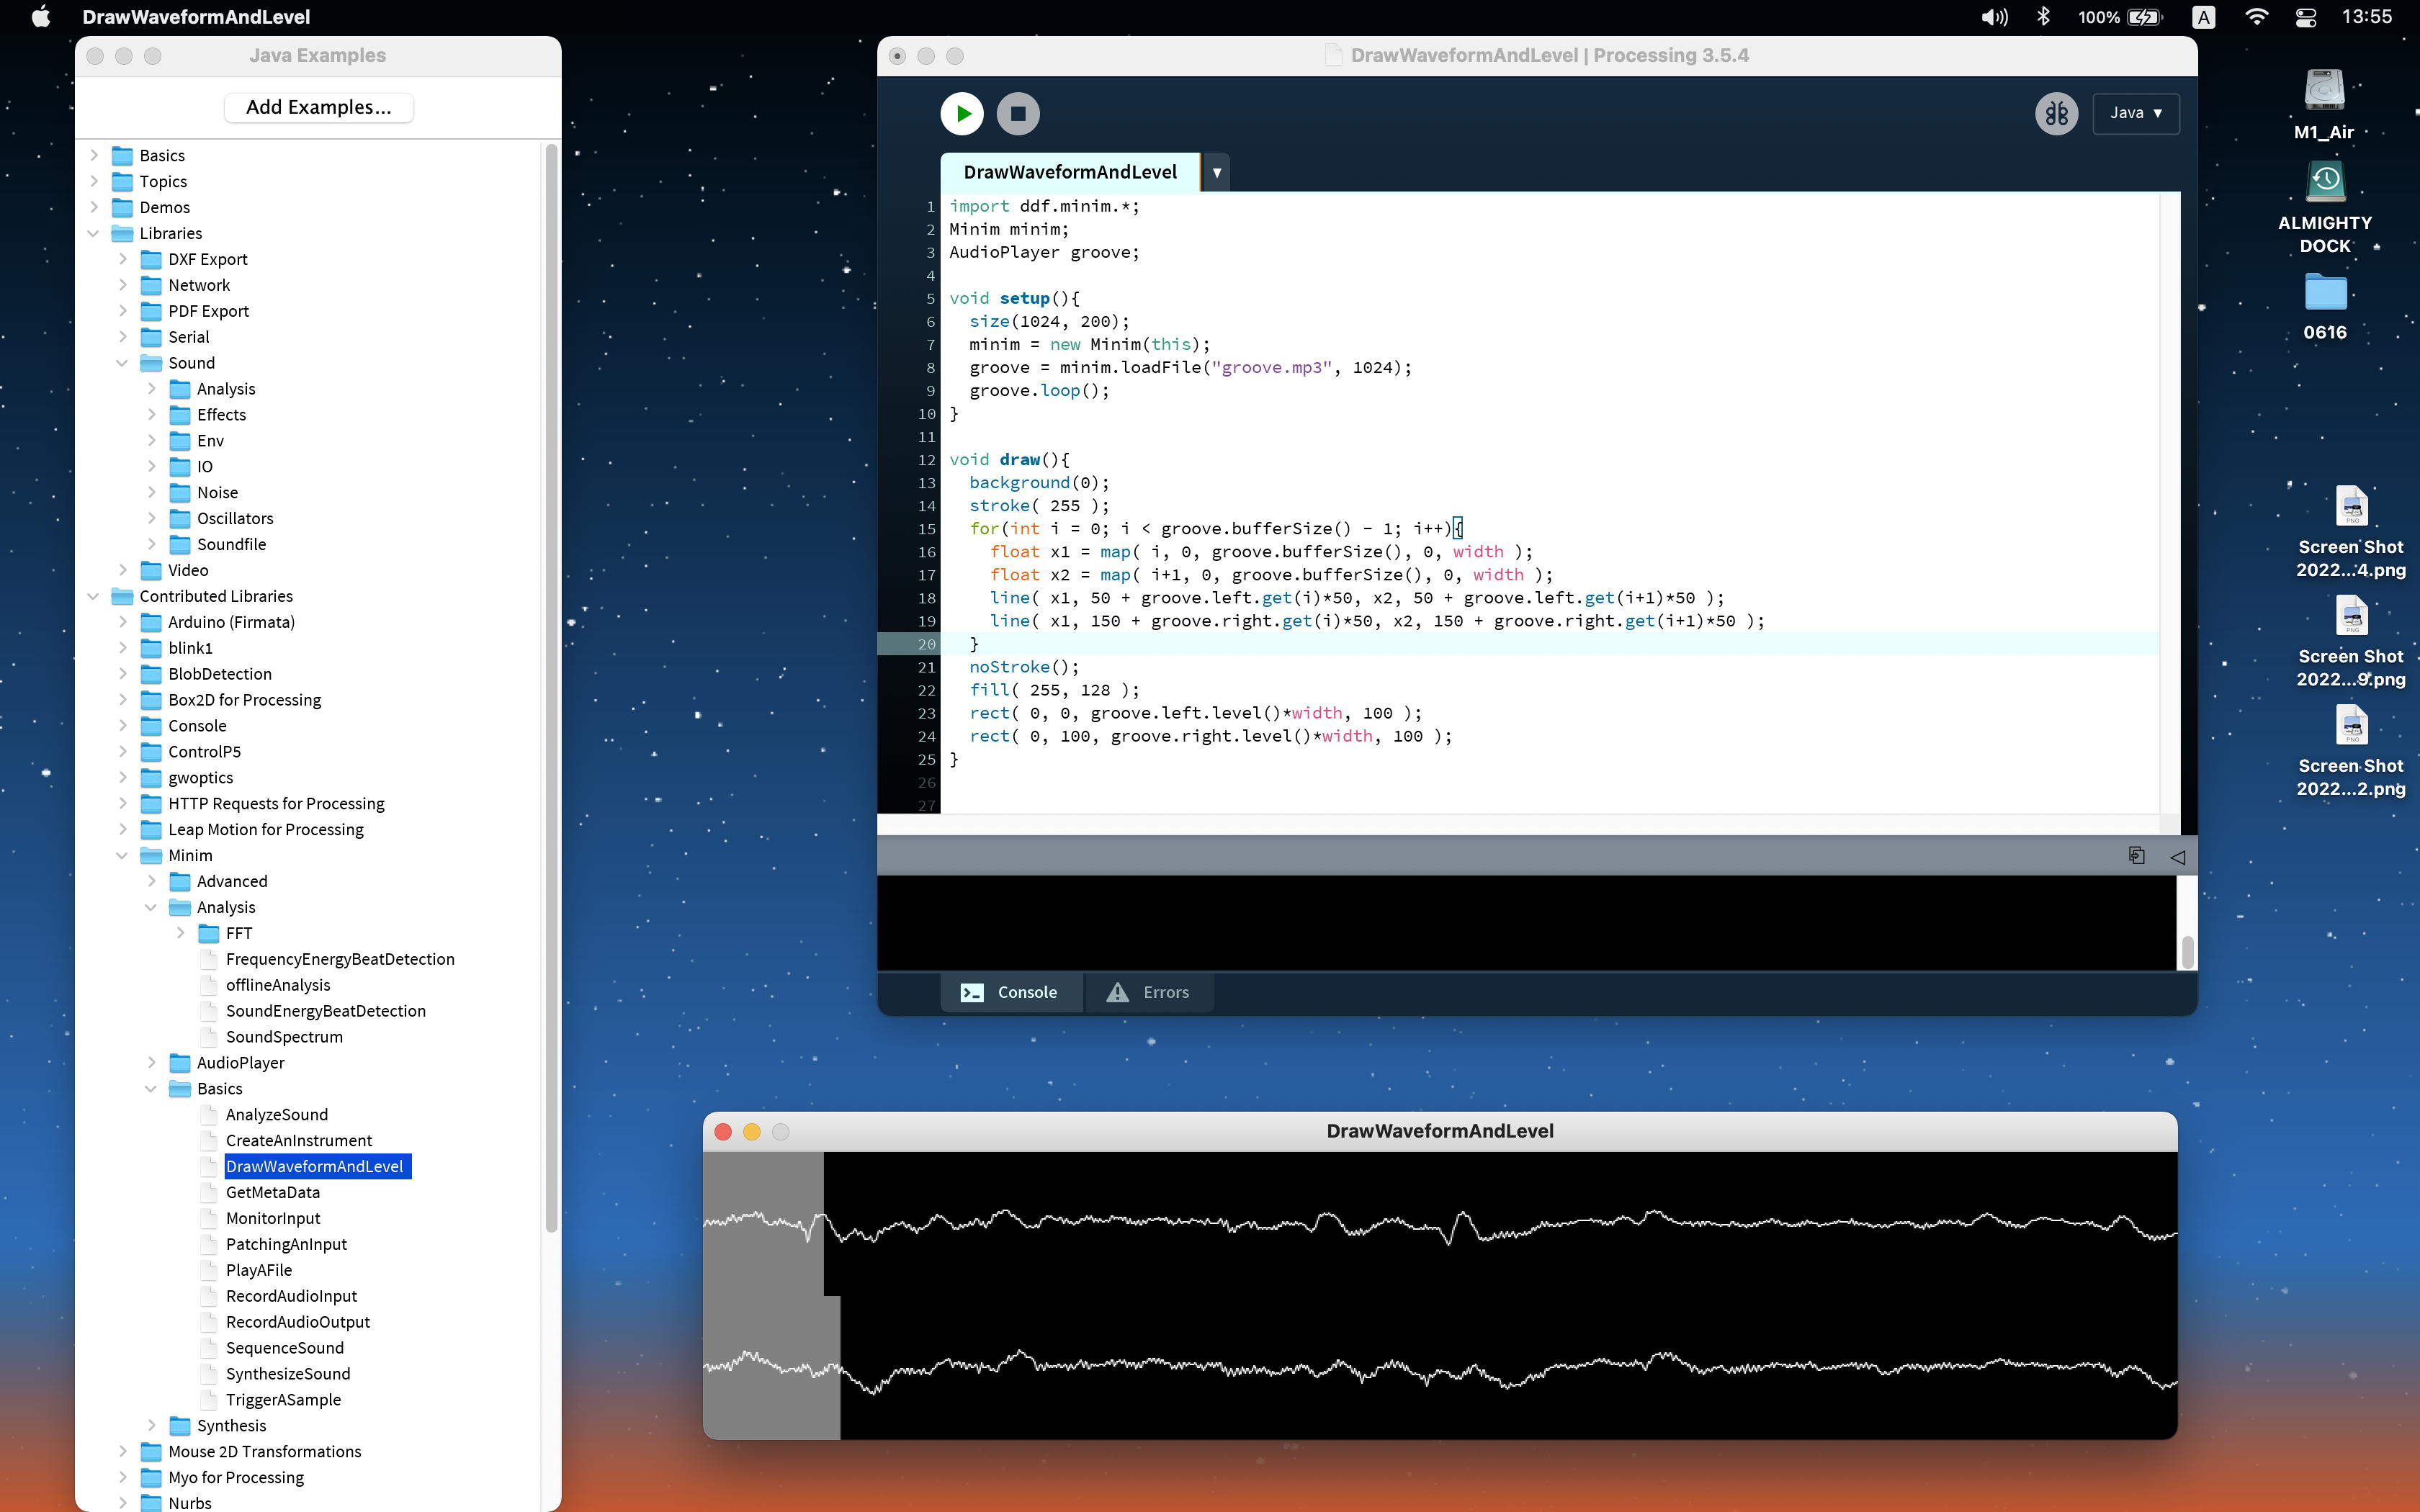Click the Wi-Fi icon in menu bar
The image size is (2420, 1512).
click(x=2256, y=17)
